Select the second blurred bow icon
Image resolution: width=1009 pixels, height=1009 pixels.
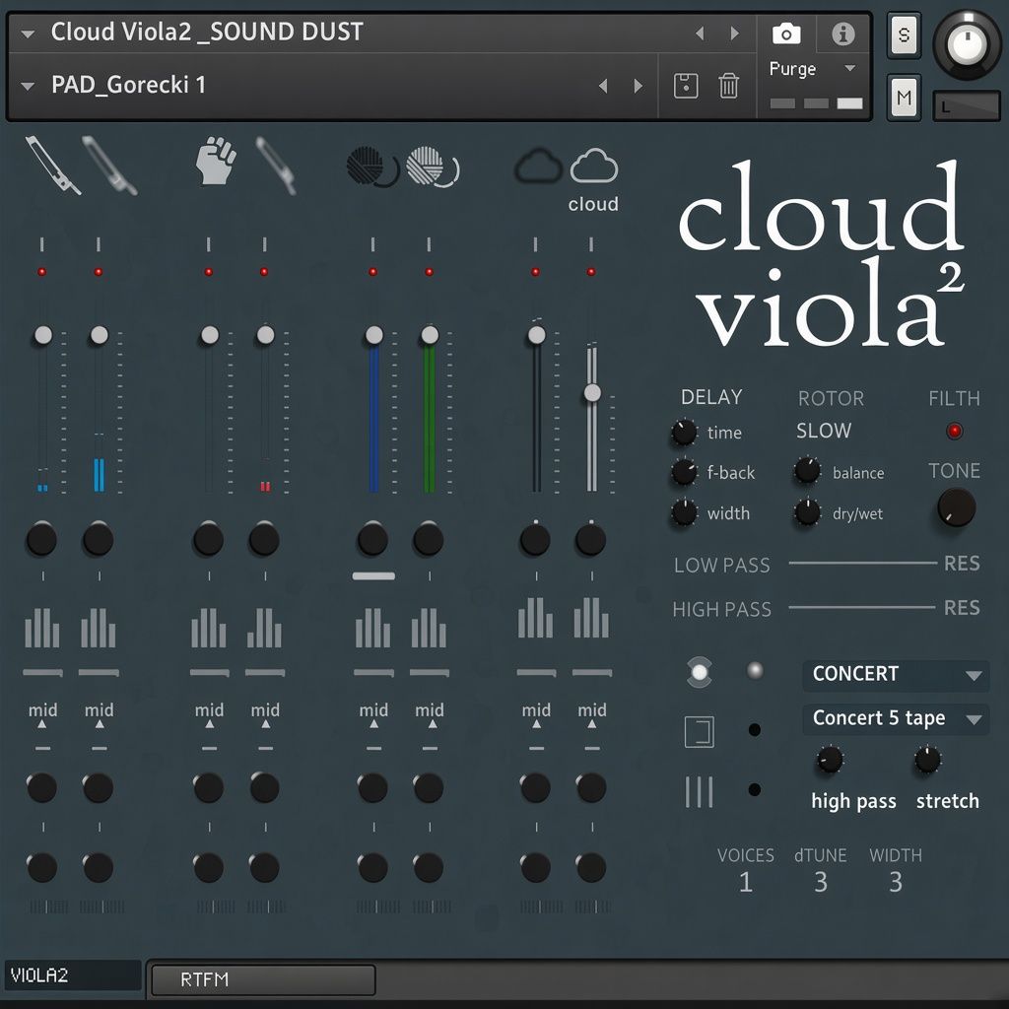pyautogui.click(x=108, y=165)
